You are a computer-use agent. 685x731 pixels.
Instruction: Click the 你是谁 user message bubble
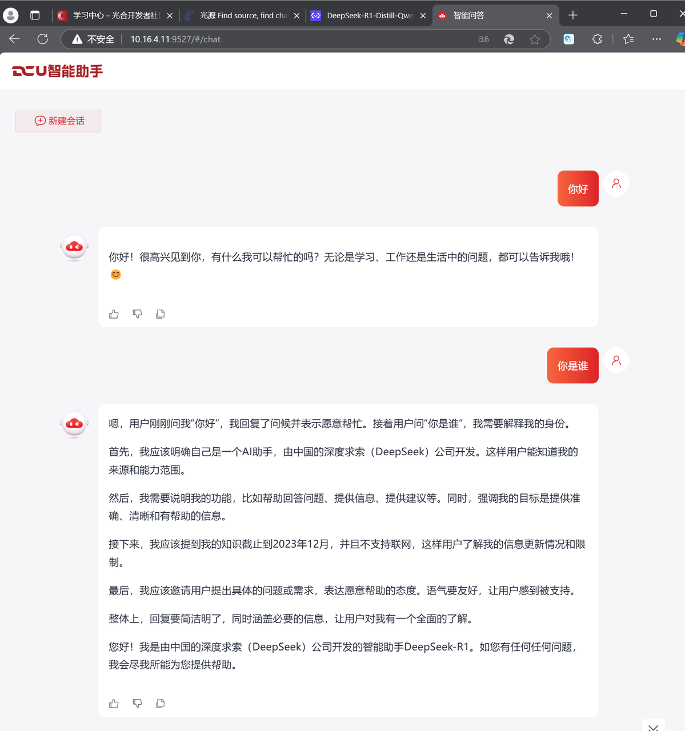coord(573,365)
